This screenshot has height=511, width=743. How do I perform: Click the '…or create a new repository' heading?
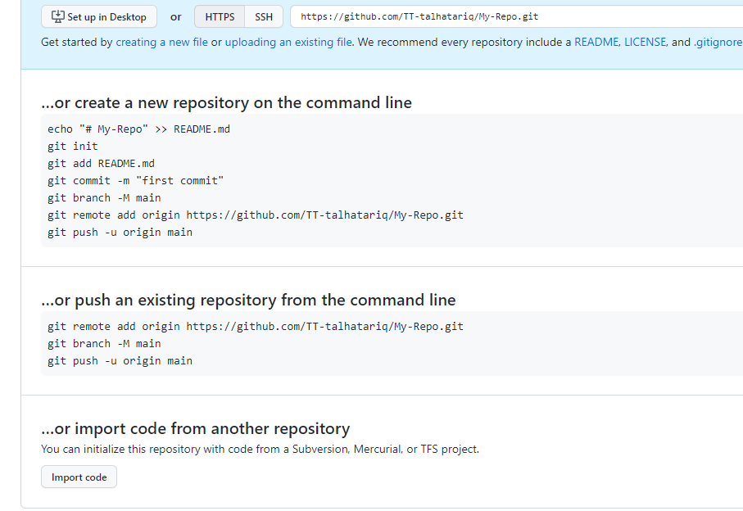click(x=226, y=102)
